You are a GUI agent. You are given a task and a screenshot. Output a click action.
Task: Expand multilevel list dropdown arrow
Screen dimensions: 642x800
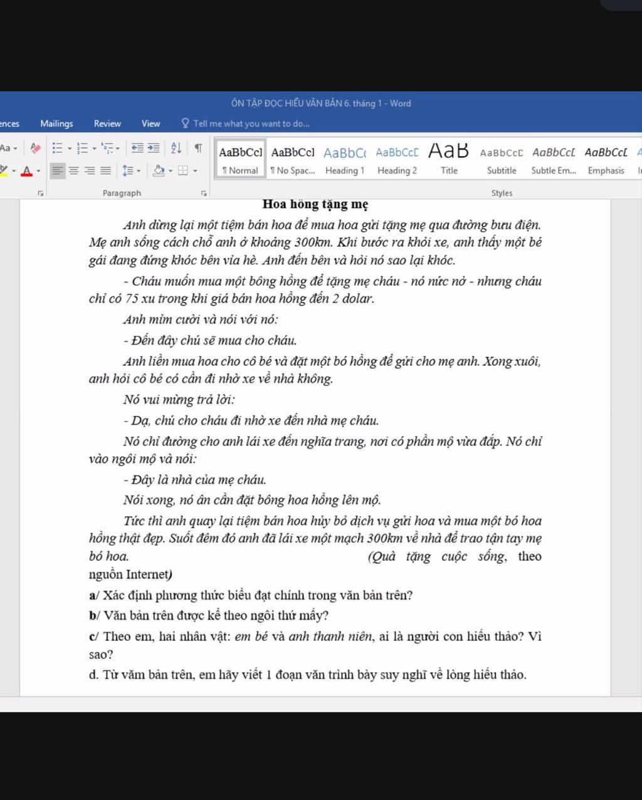pyautogui.click(x=118, y=148)
